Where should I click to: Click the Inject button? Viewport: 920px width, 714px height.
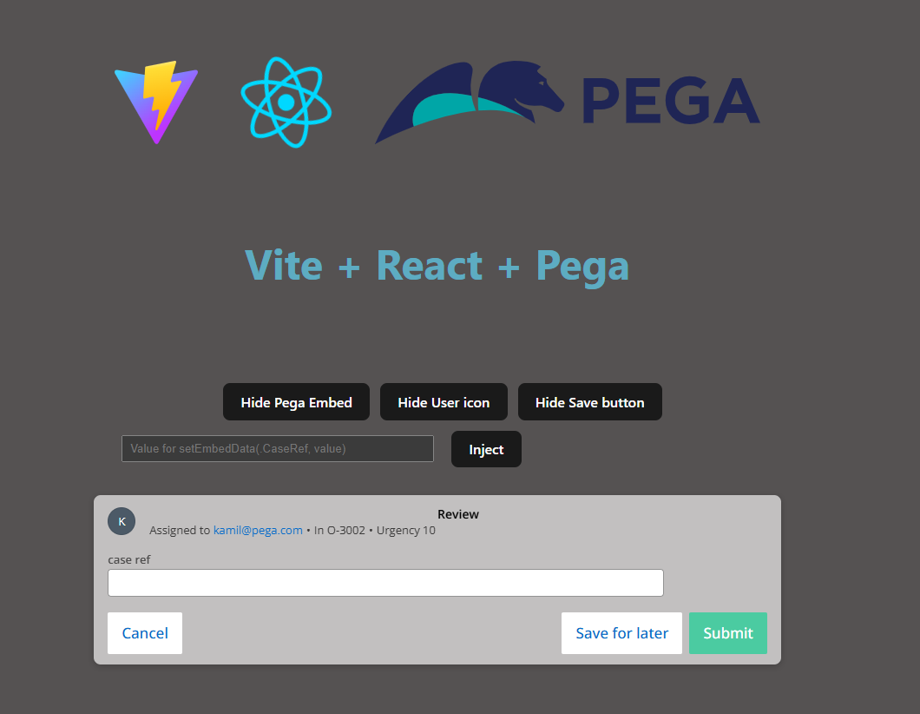click(x=486, y=449)
